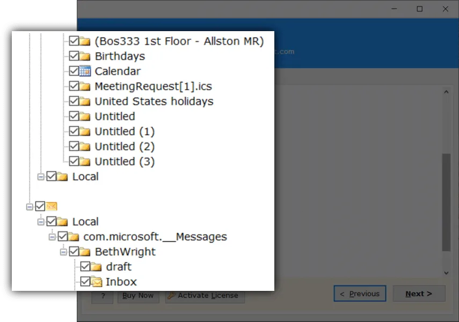Uncheck the United States holidays checkbox
This screenshot has height=322, width=459.
[75, 101]
